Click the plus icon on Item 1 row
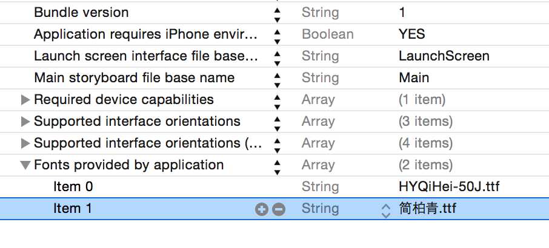 (x=262, y=209)
